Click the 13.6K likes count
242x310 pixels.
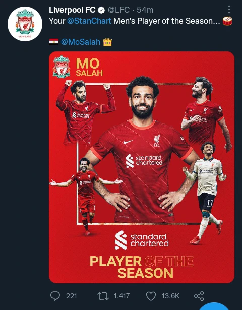click(x=170, y=296)
